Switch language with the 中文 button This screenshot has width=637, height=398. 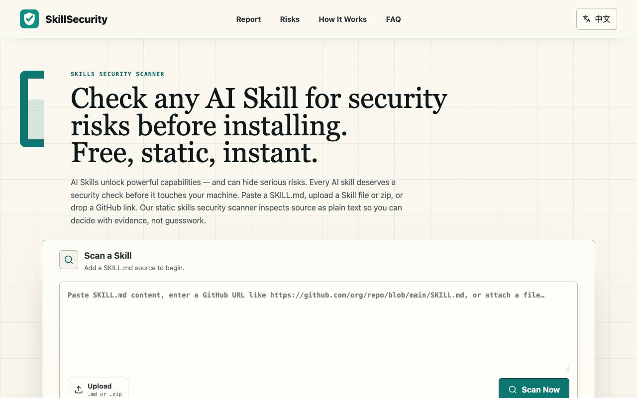[596, 19]
